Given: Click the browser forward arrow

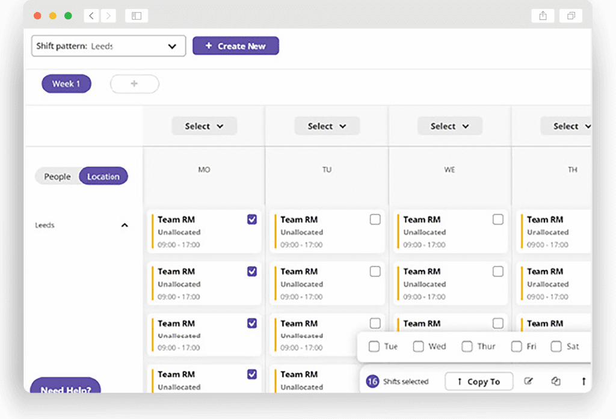Looking at the screenshot, I should coord(108,16).
